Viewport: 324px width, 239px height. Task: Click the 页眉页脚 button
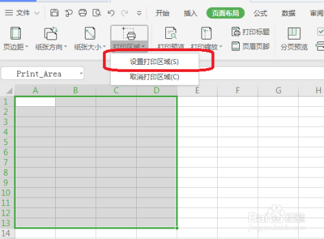pos(251,46)
